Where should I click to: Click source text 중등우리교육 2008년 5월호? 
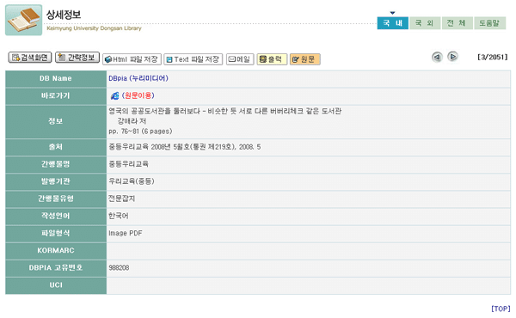click(185, 147)
